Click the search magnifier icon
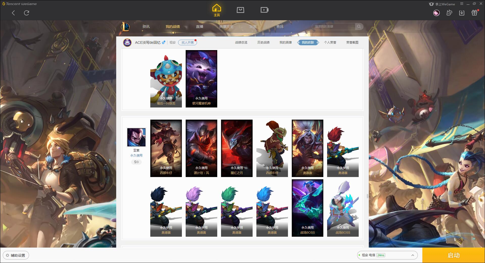485x263 pixels. click(x=359, y=27)
